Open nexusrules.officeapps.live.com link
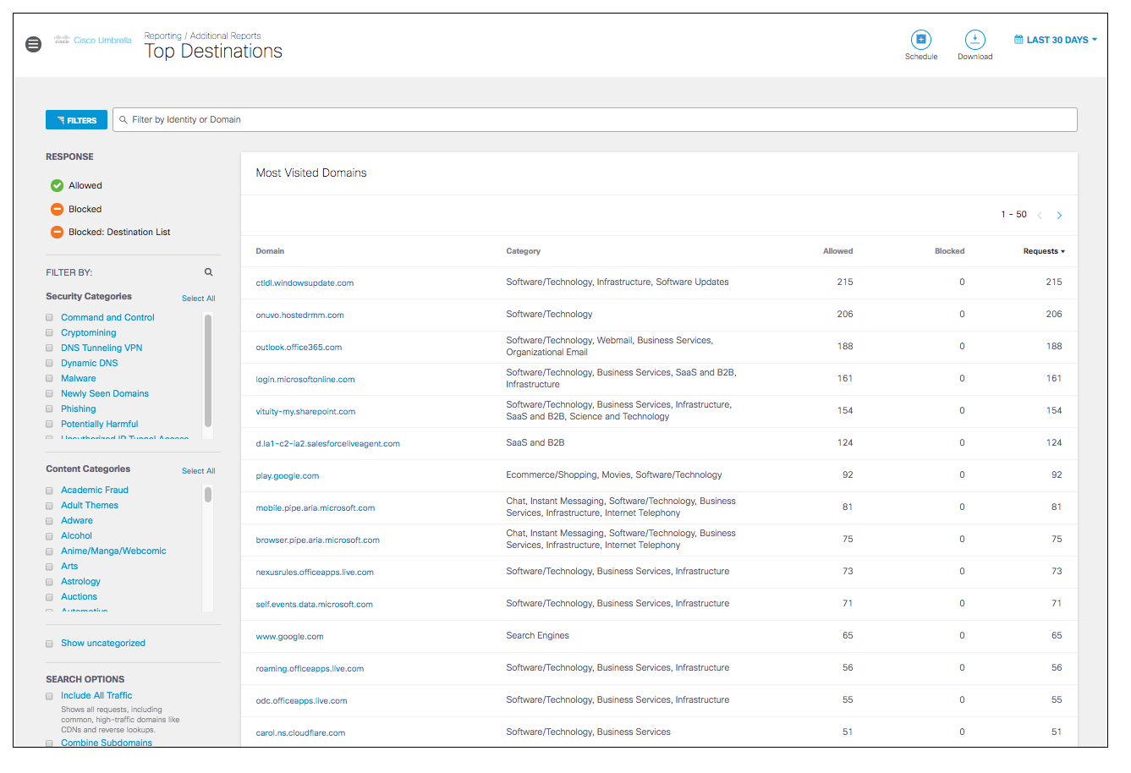Viewport: 1131px width, 773px height. pyautogui.click(x=315, y=572)
